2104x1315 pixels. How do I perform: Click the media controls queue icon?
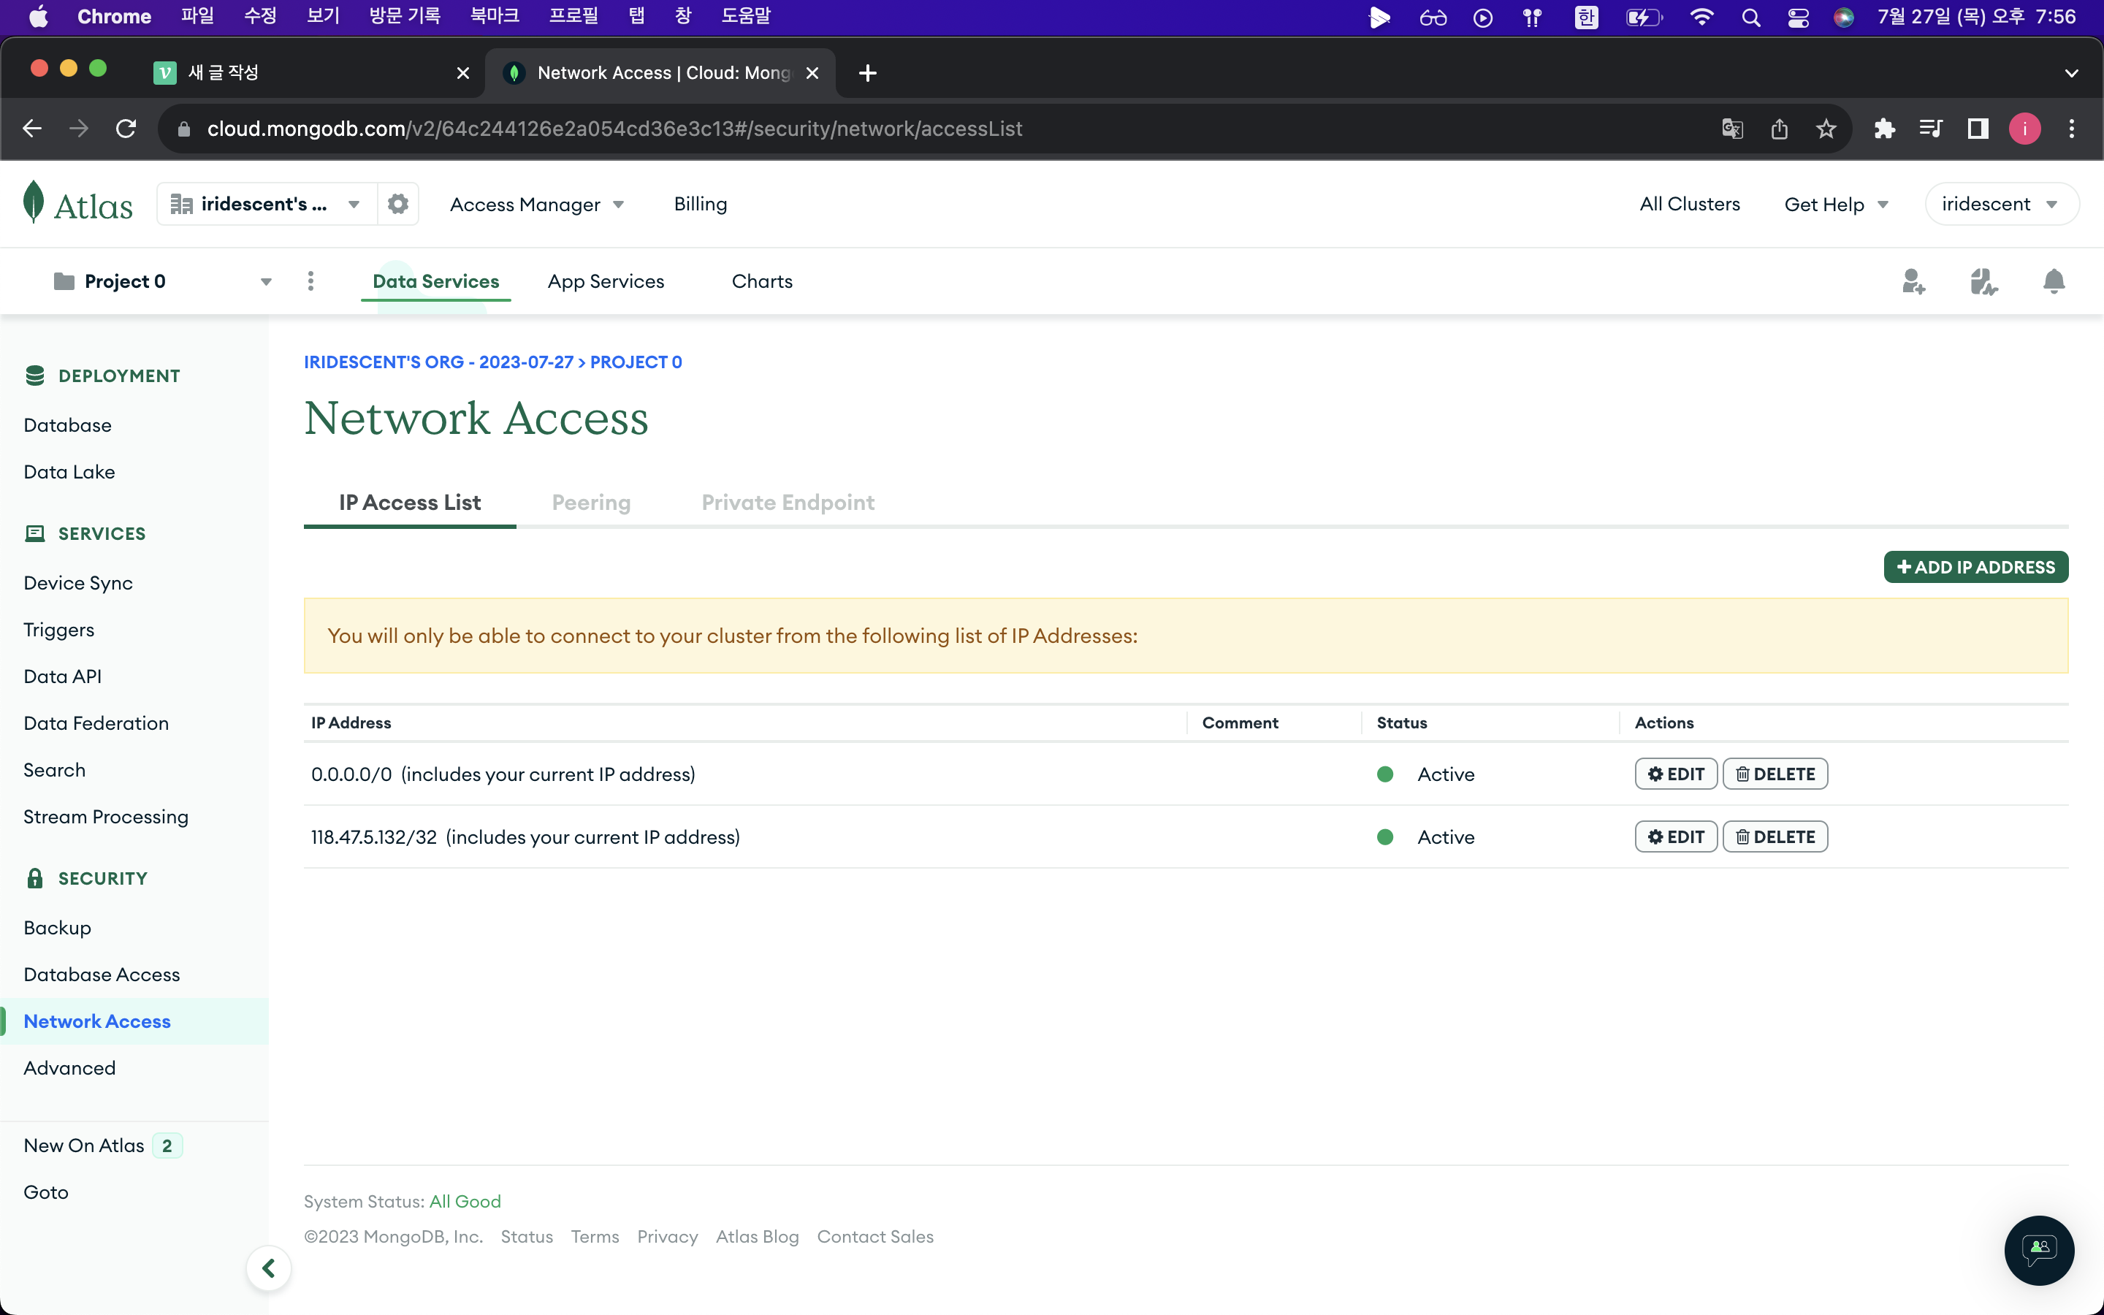(1930, 129)
